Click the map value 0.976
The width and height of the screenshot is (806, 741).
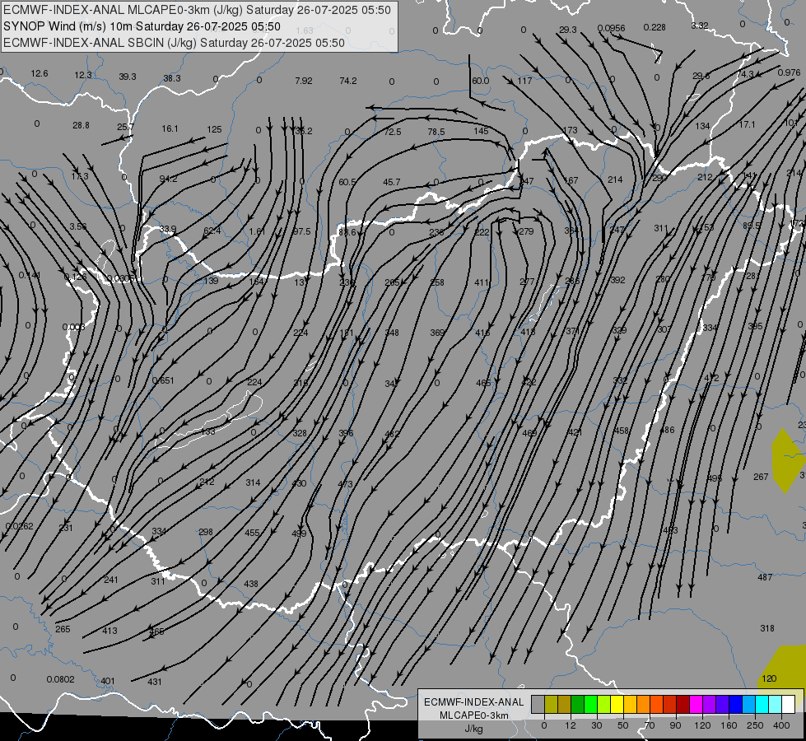(789, 72)
